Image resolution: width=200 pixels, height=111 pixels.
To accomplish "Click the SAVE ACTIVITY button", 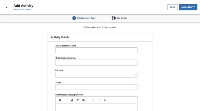I will [x=188, y=7].
